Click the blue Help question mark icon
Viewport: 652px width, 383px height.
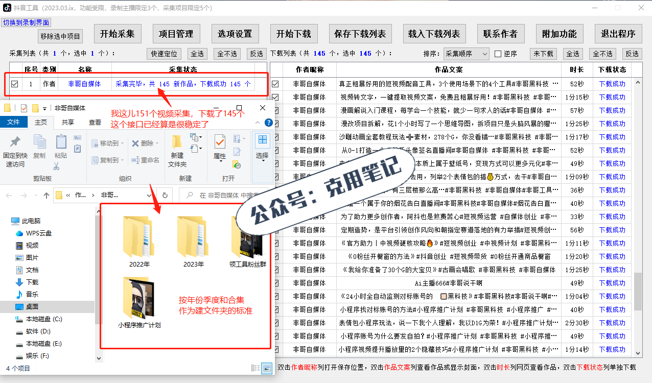coord(268,123)
